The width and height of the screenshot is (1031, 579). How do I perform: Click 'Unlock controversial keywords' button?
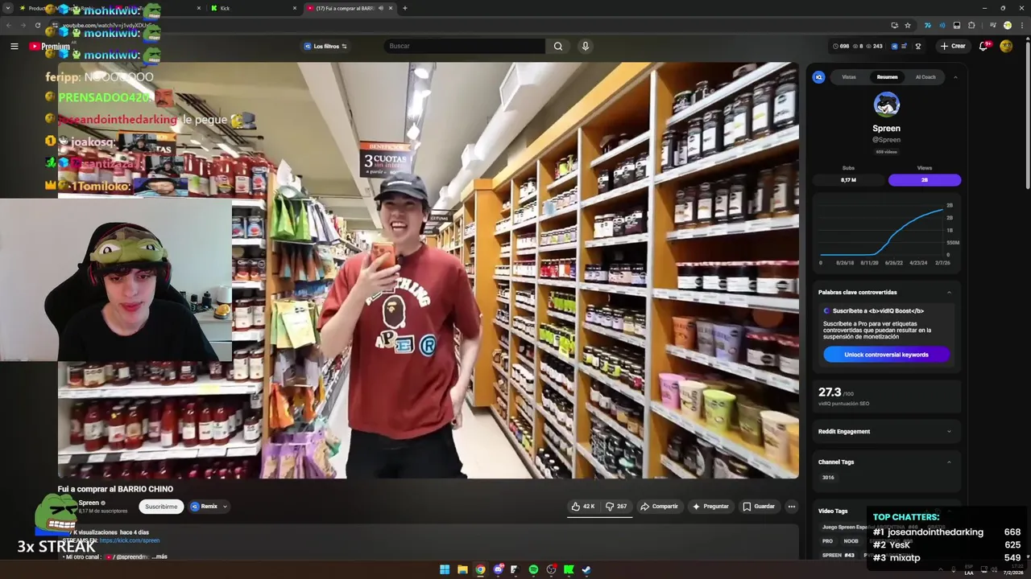click(886, 355)
